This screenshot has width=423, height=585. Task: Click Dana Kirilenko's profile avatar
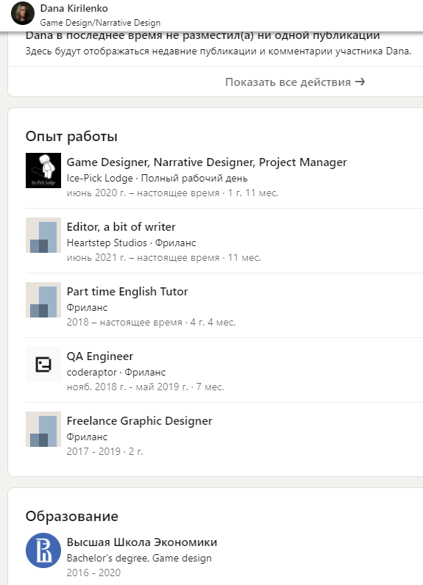[x=22, y=13]
